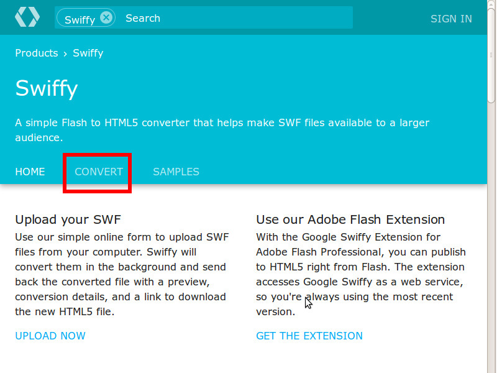This screenshot has height=373, width=497.
Task: Click the Google Developers logo icon
Action: [27, 17]
